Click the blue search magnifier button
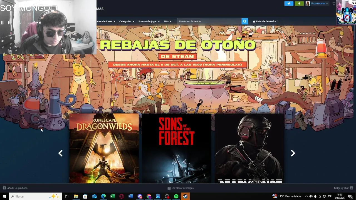The height and width of the screenshot is (200, 356). [x=244, y=21]
